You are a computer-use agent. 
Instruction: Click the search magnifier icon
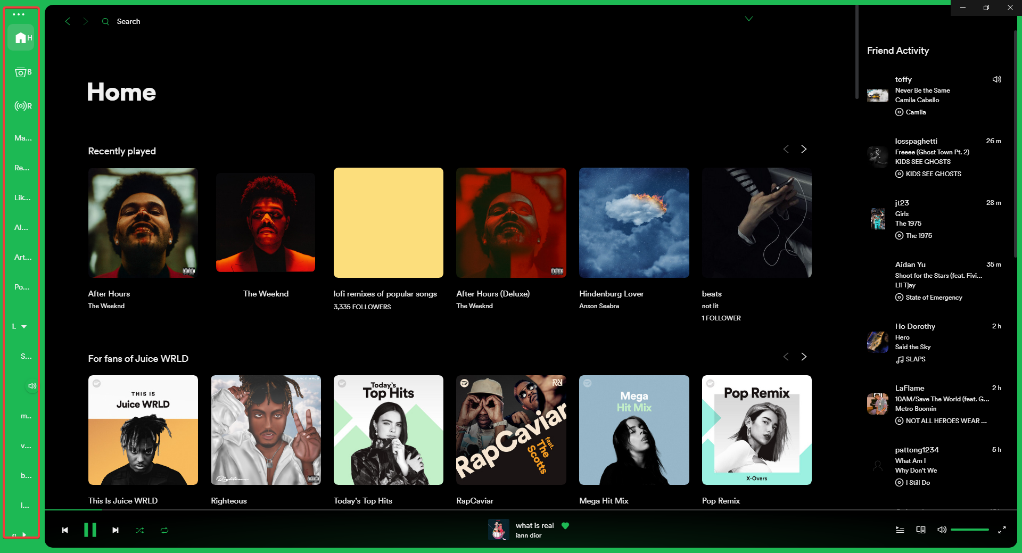click(105, 21)
